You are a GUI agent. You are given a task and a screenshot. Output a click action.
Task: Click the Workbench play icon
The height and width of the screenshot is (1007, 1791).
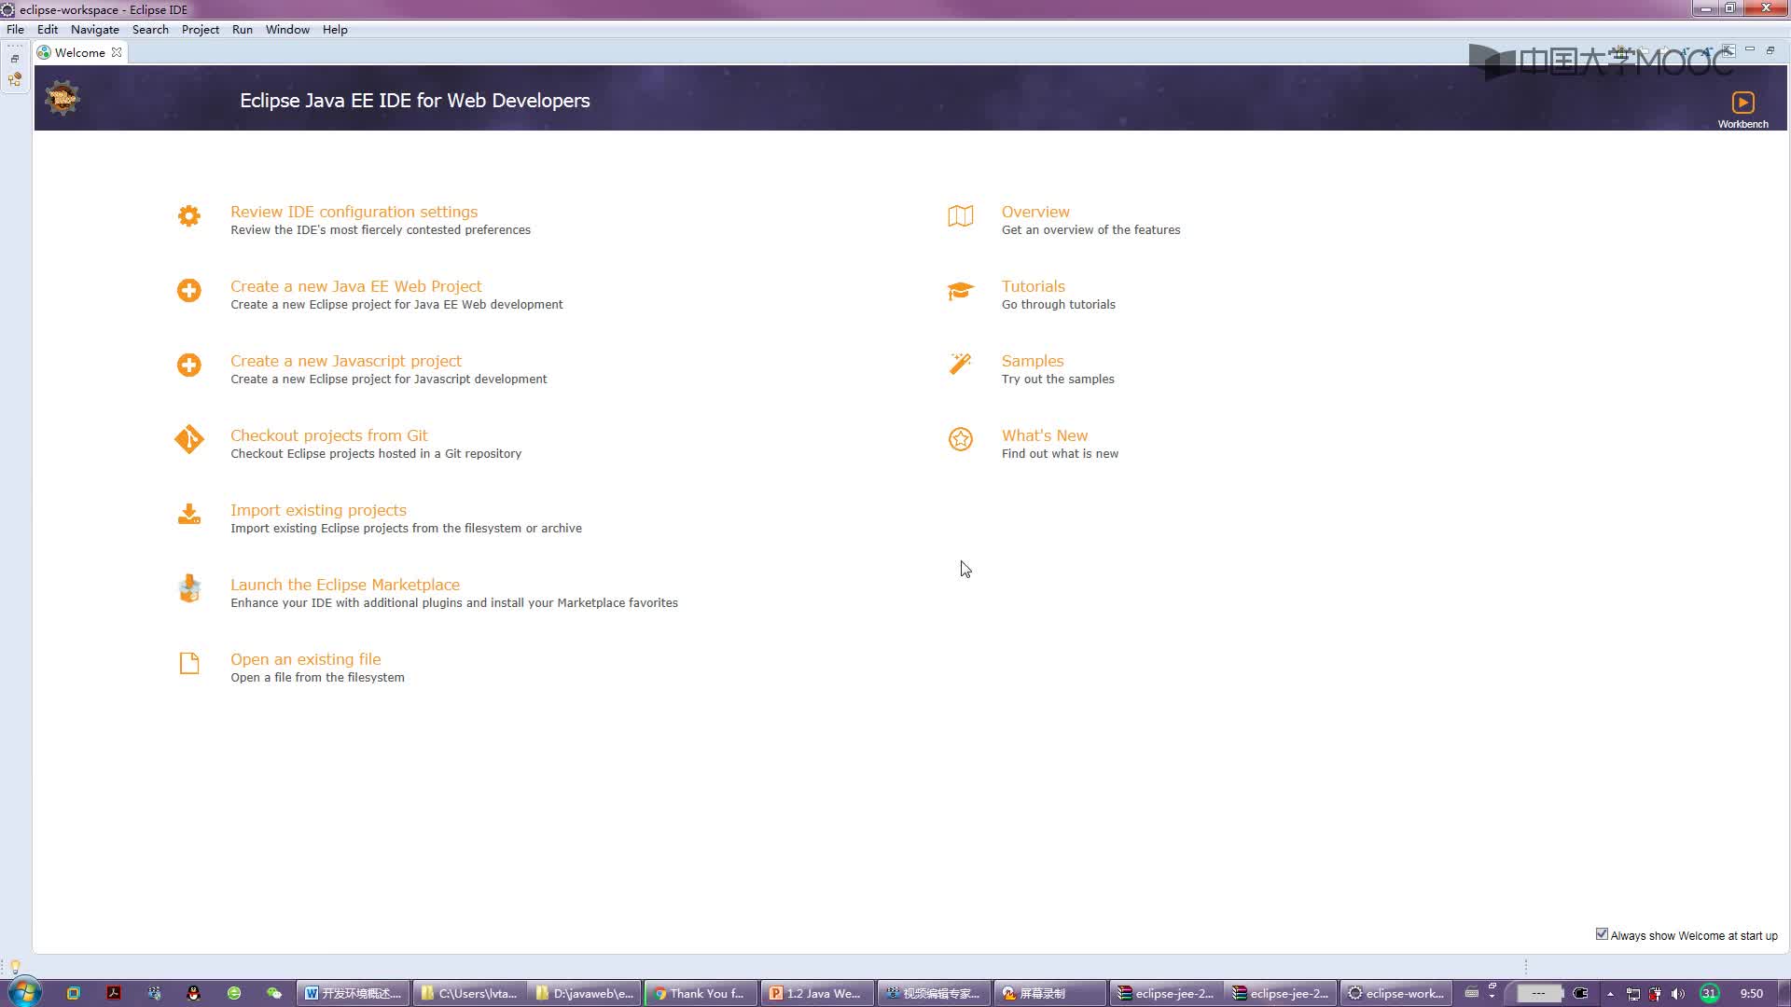pyautogui.click(x=1742, y=102)
